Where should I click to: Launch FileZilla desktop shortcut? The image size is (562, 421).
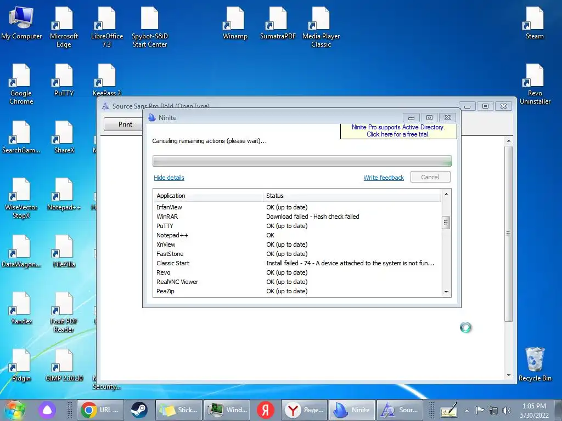(64, 251)
